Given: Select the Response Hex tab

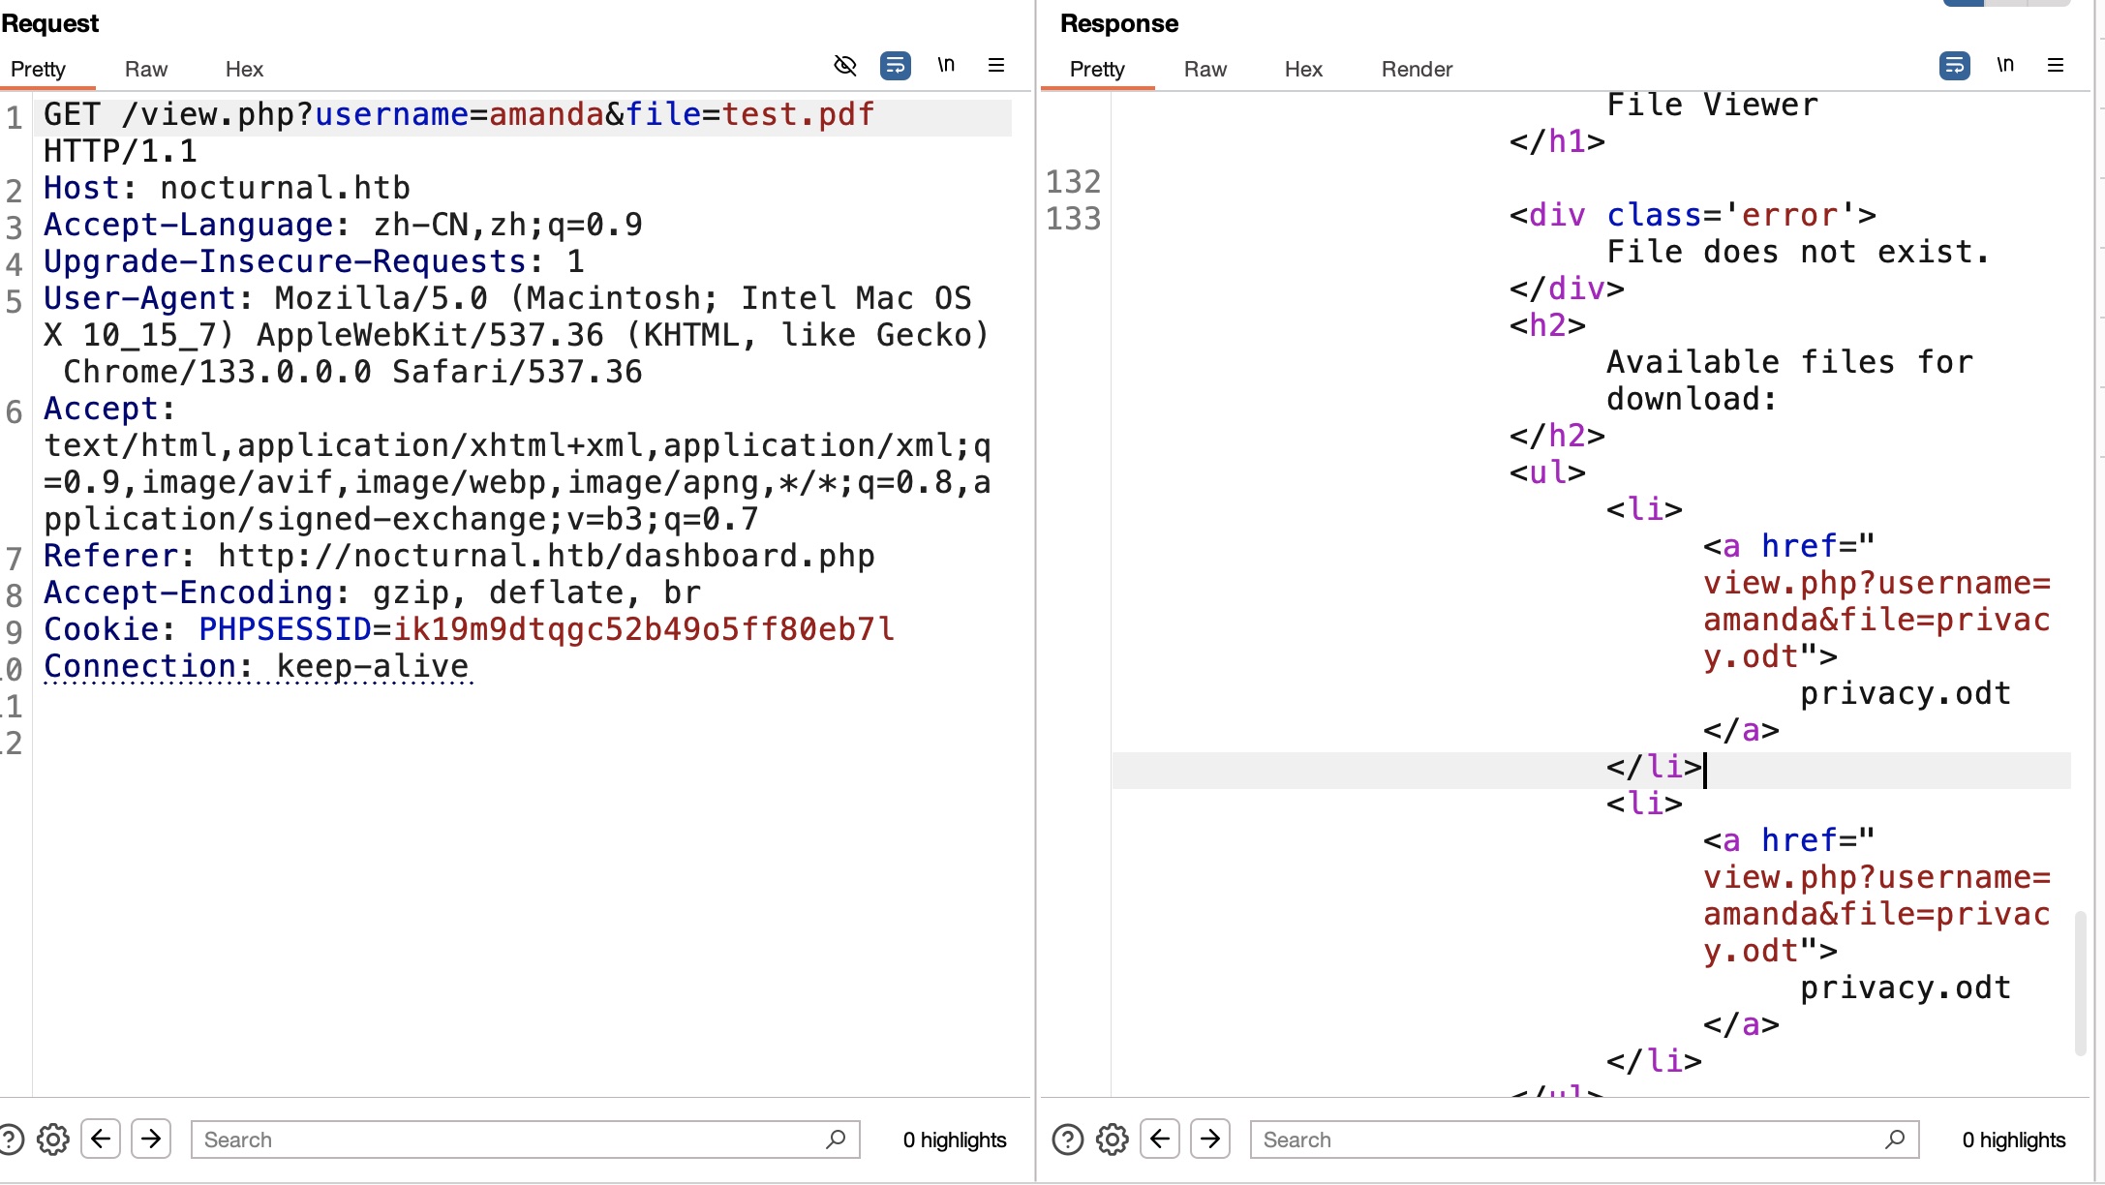Looking at the screenshot, I should point(1303,70).
